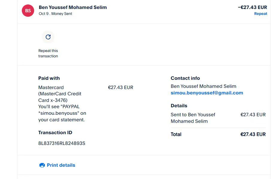
Task: Click the bold Total amount €27.43 EUR
Action: point(253,134)
